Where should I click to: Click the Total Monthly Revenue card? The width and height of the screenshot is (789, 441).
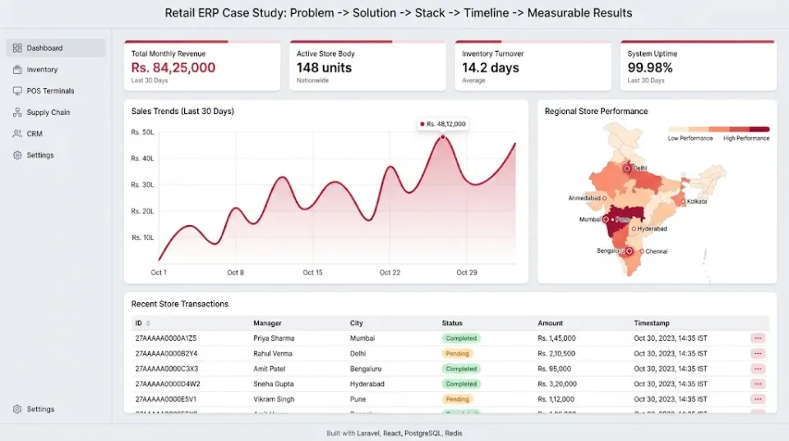[202, 66]
